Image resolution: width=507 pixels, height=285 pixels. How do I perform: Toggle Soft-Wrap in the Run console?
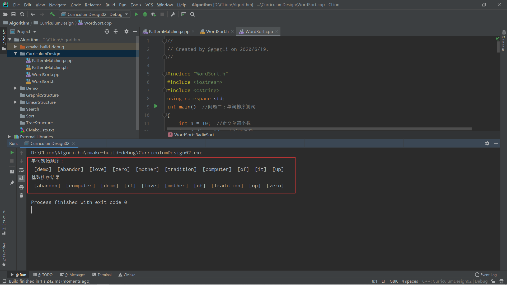21,170
